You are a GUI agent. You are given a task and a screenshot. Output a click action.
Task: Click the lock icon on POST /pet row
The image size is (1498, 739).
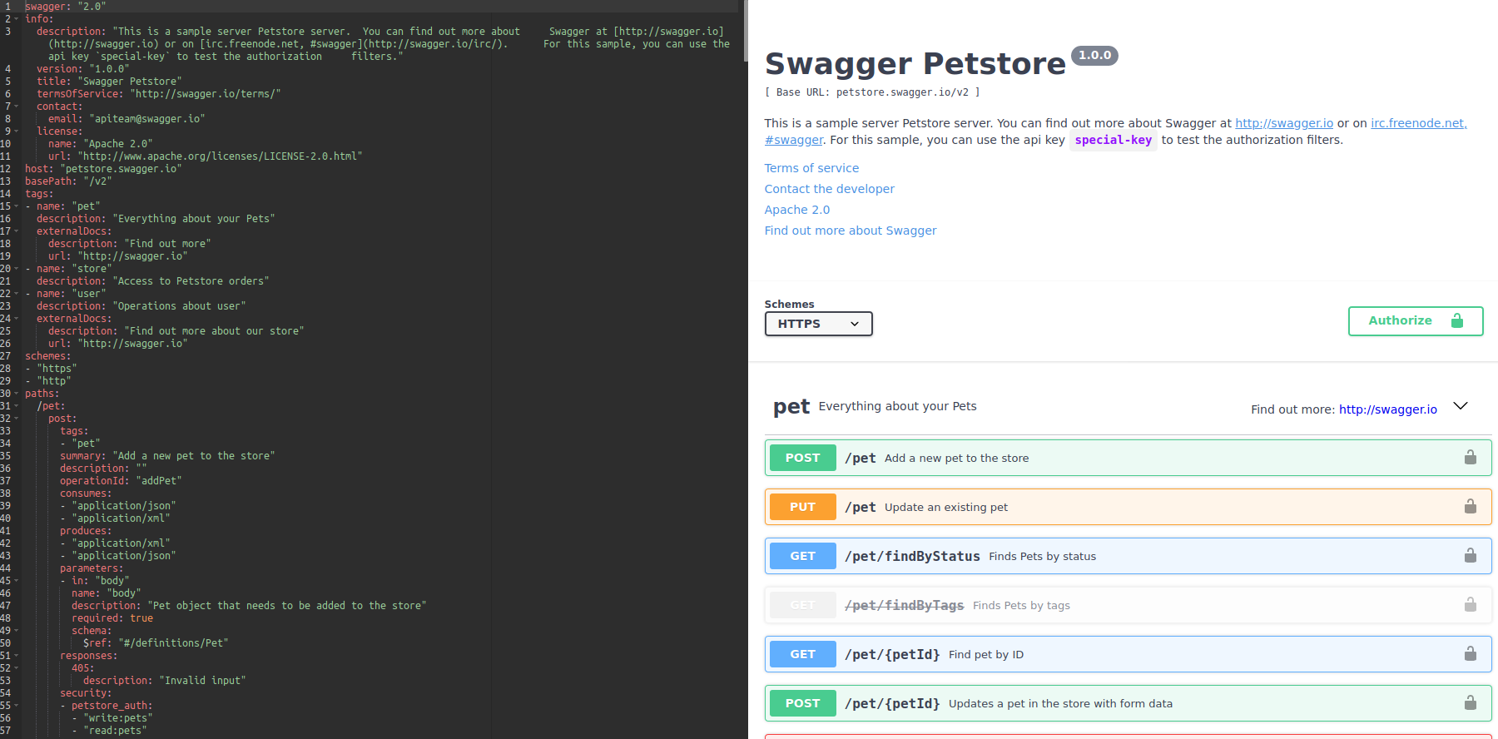(x=1471, y=458)
